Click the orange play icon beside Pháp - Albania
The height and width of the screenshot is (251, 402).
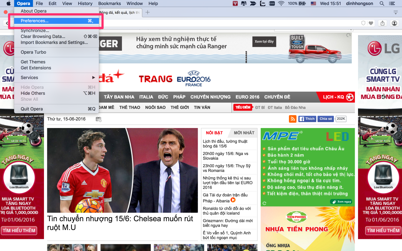pos(233,200)
